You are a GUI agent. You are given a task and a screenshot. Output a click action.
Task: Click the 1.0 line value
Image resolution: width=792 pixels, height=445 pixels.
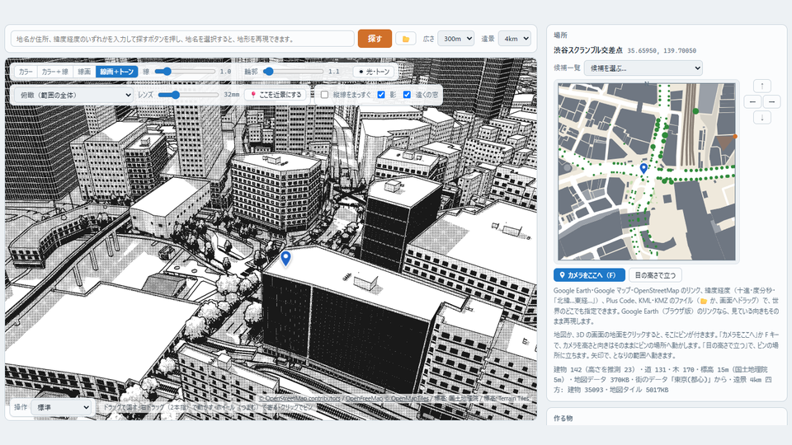(x=225, y=72)
